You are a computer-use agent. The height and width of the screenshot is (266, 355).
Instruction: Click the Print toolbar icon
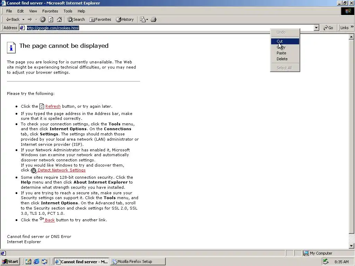pos(154,19)
